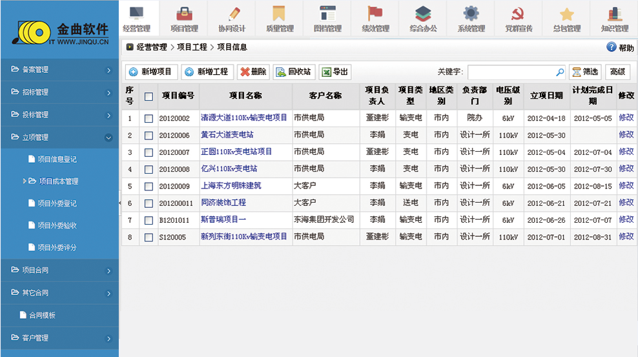The image size is (638, 357).
Task: Click the 新增项目 button
Action: coord(150,72)
